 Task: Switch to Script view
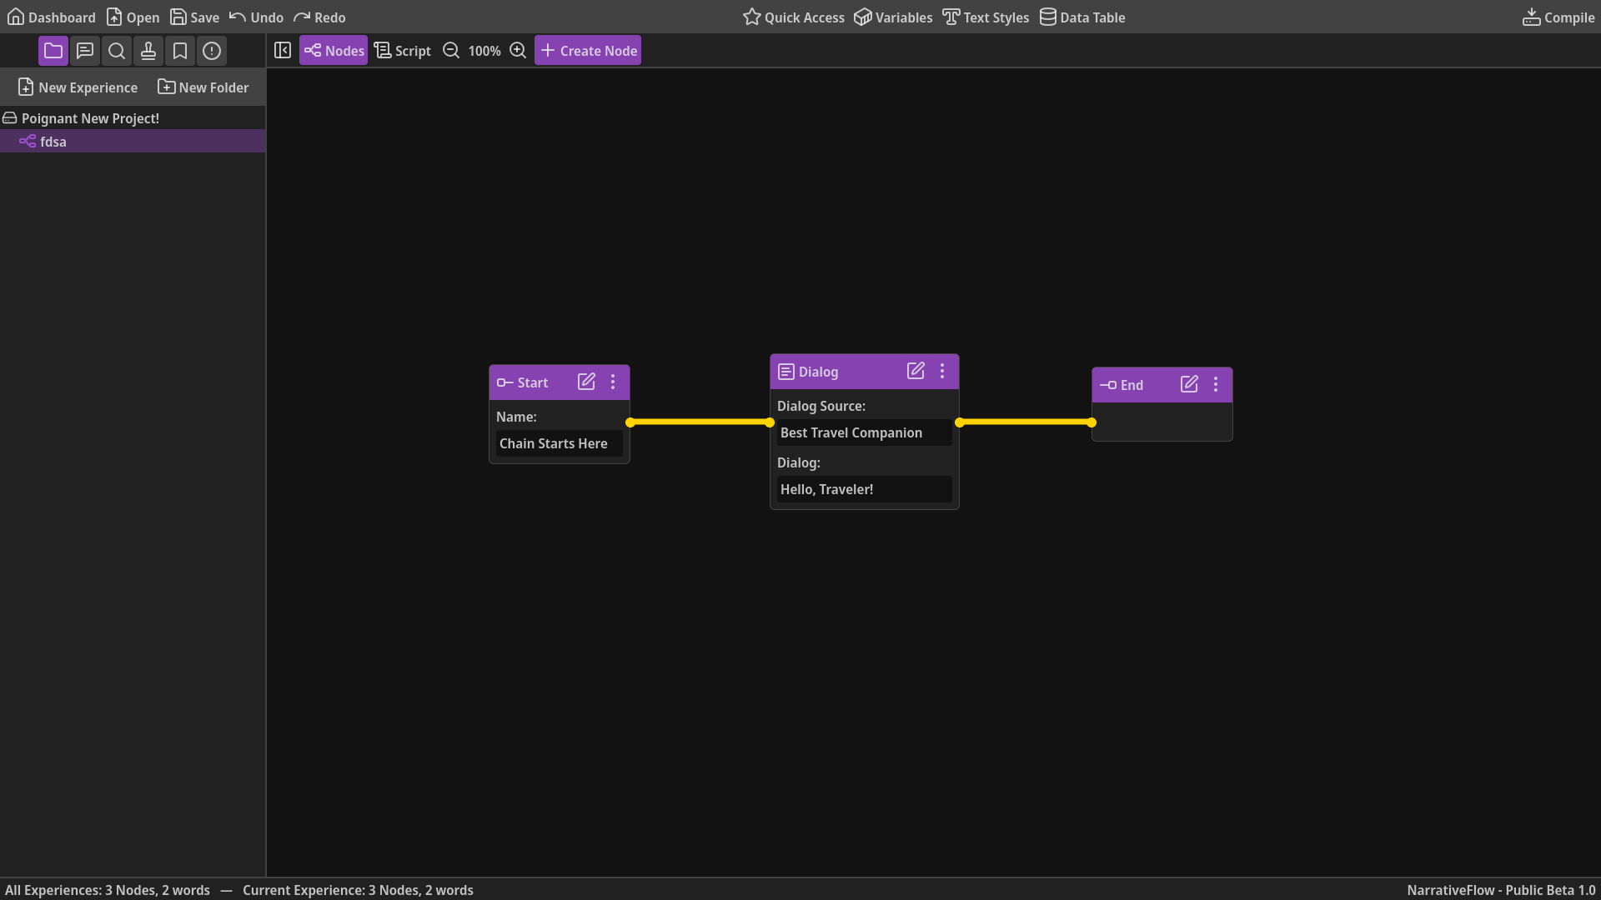(403, 51)
